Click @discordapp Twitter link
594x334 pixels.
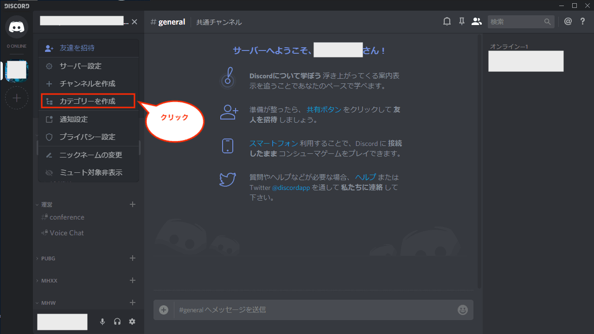[x=291, y=188]
